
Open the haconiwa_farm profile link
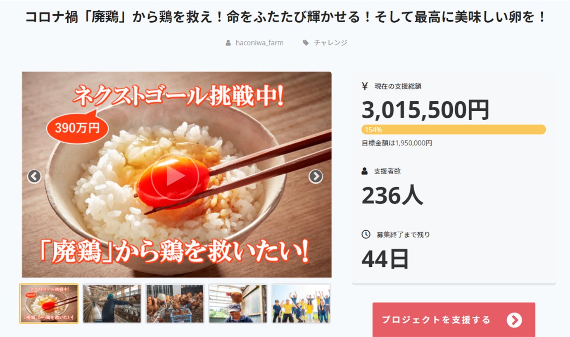[x=259, y=43]
